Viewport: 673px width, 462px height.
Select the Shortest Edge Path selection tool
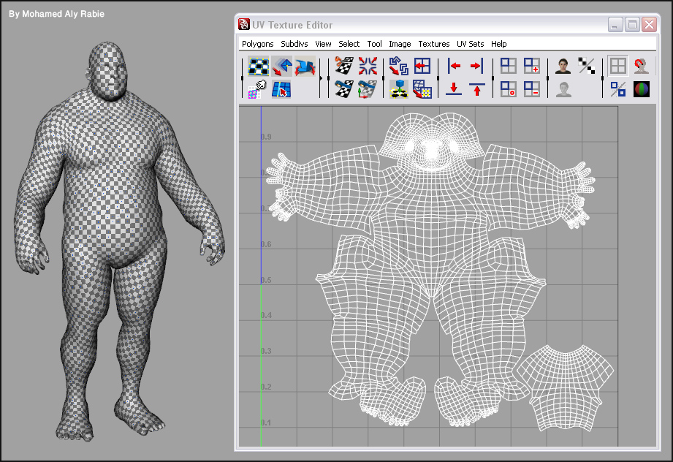(x=281, y=89)
